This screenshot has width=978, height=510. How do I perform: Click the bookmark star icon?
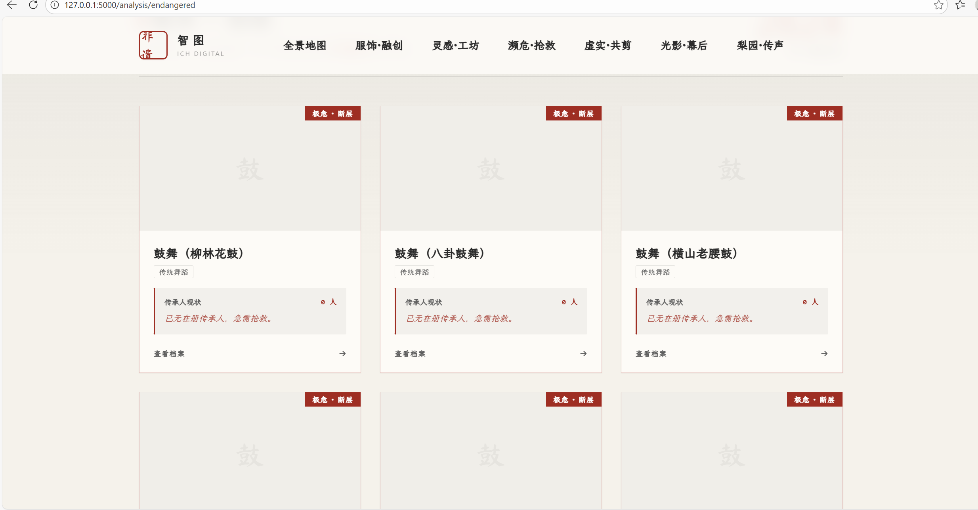pyautogui.click(x=938, y=5)
